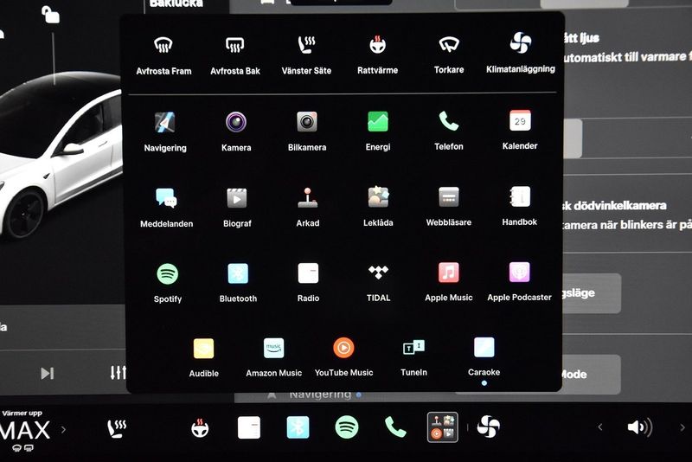
Task: Launch the YouTube Music app
Action: click(343, 357)
